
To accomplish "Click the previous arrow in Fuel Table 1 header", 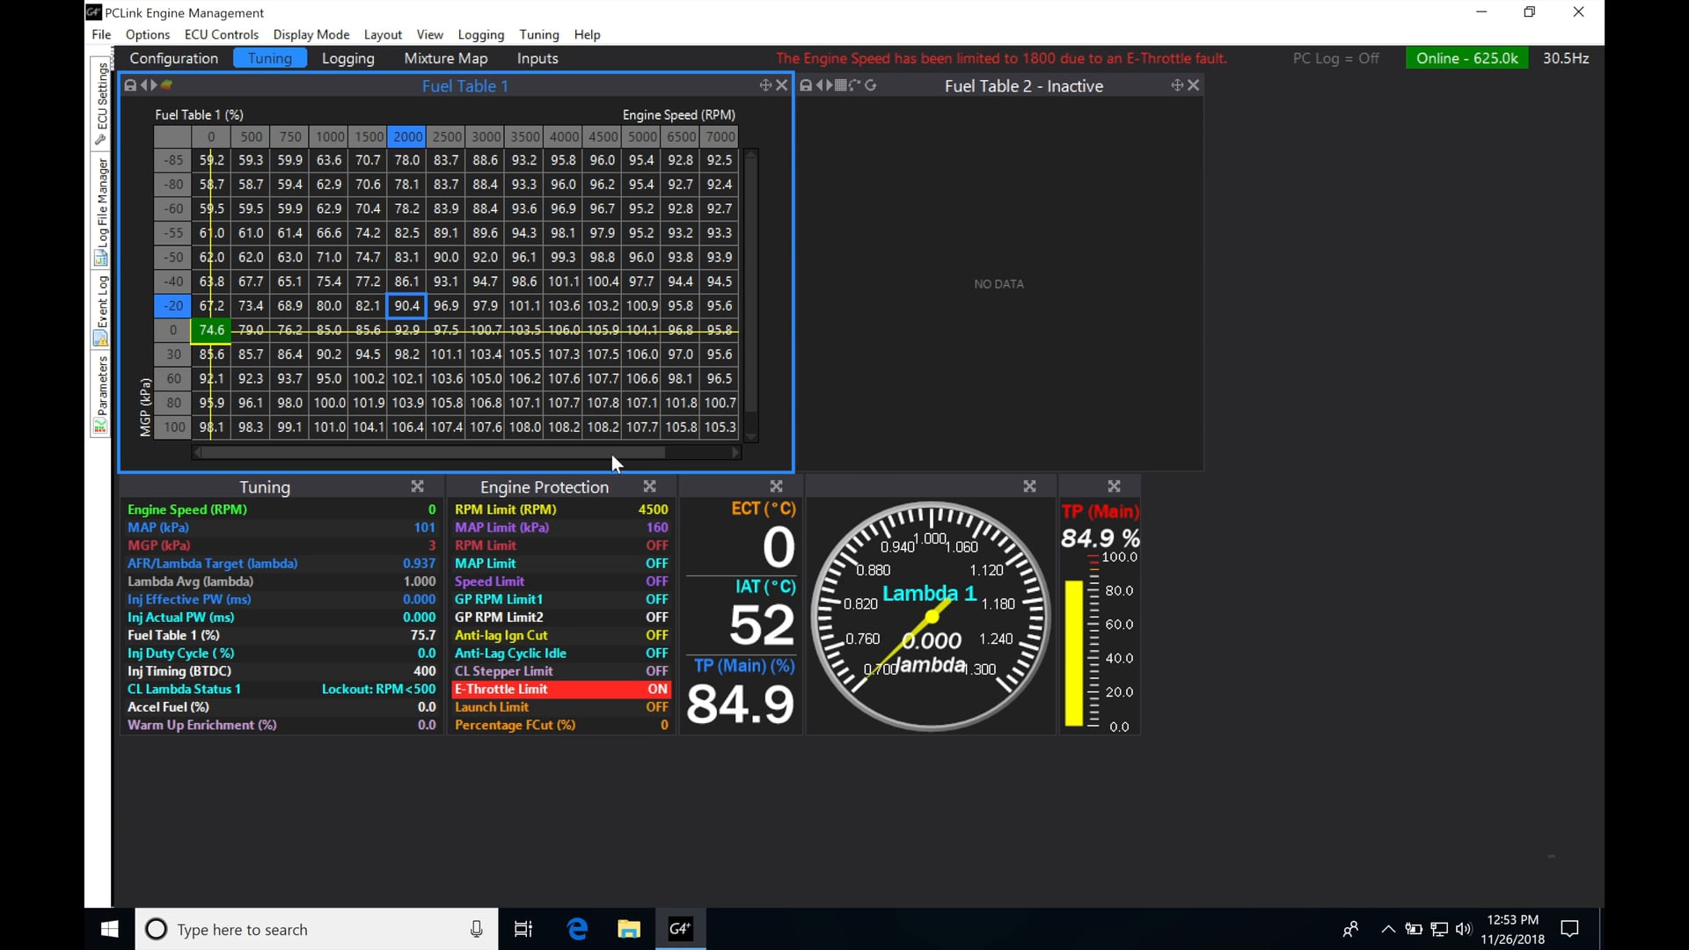I will tap(144, 85).
